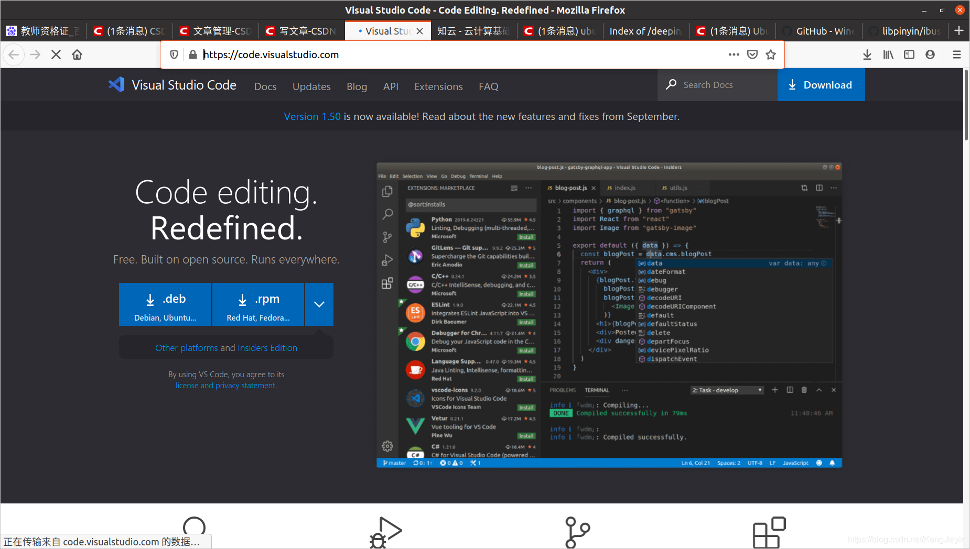This screenshot has height=549, width=970.
Task: Click the page vertical scrollbar
Action: click(x=966, y=105)
